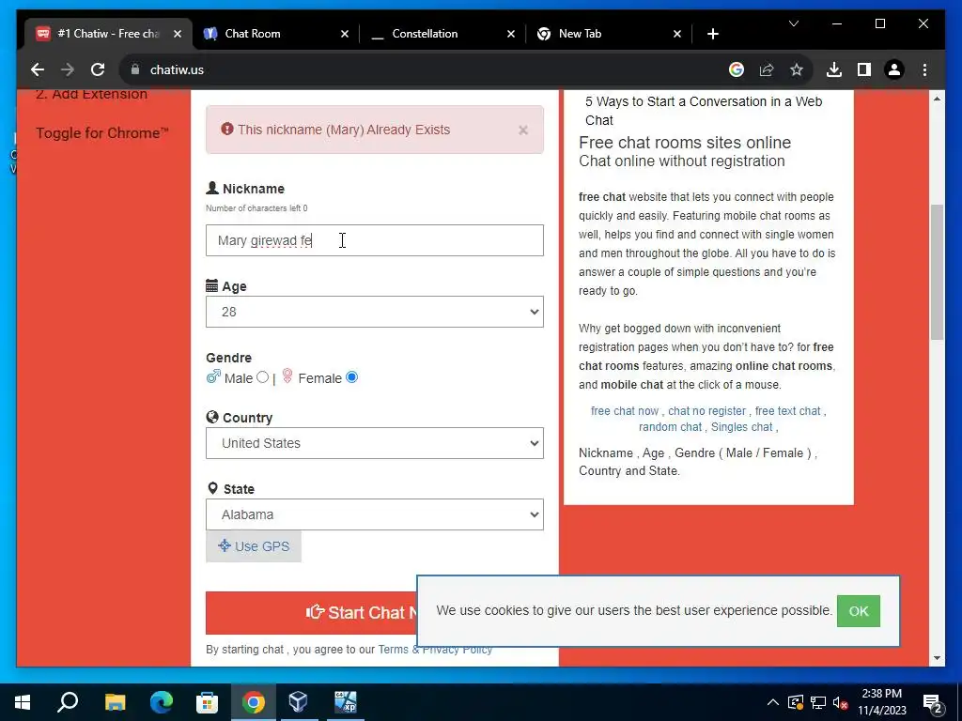The image size is (962, 721).
Task: Open the notification center icon
Action: coord(933,702)
